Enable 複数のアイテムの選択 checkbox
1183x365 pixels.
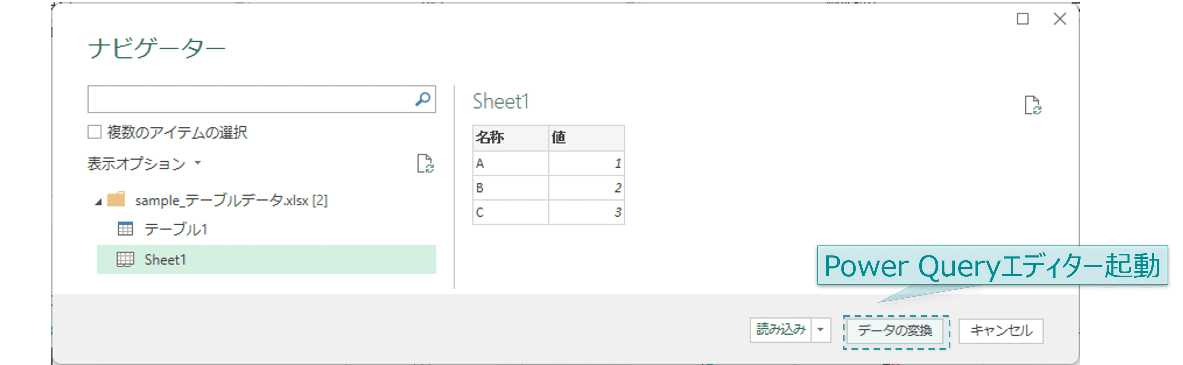point(95,132)
